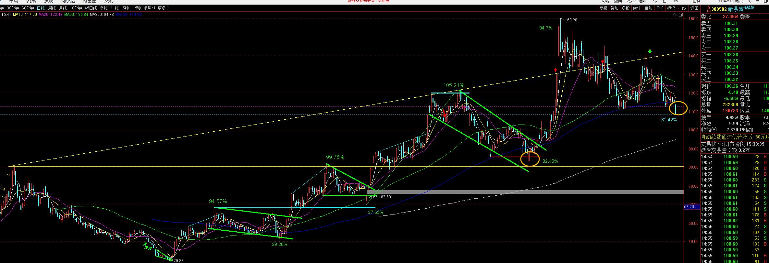Click the 涨幅 -5.65% value

pos(731,98)
